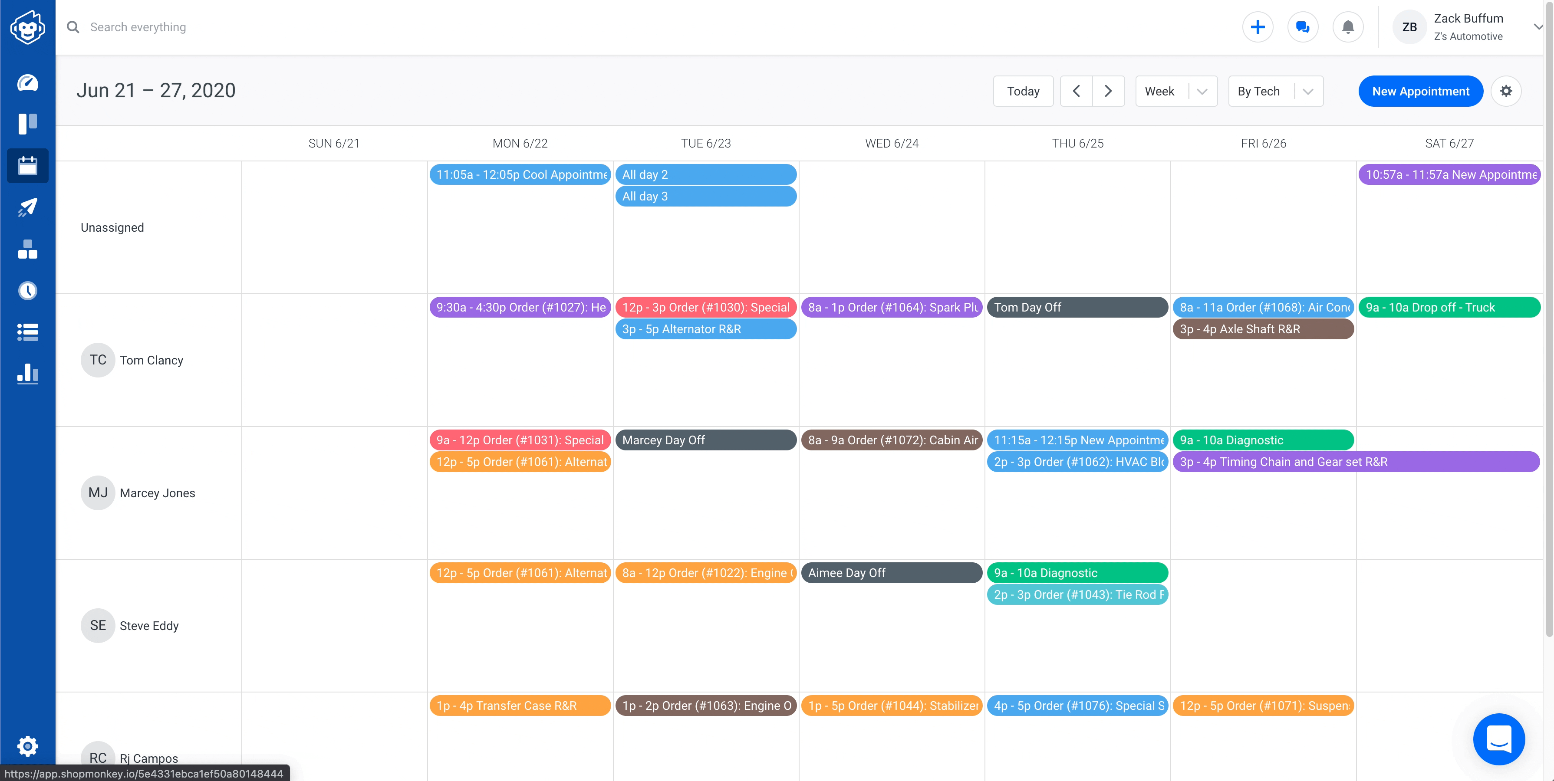Open calendar settings gear beside New Appointment
1554x781 pixels.
click(x=1506, y=91)
